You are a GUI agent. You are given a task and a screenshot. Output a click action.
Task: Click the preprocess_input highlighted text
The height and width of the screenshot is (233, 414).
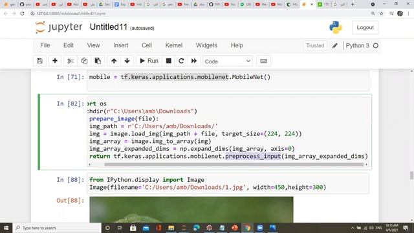[x=253, y=156]
